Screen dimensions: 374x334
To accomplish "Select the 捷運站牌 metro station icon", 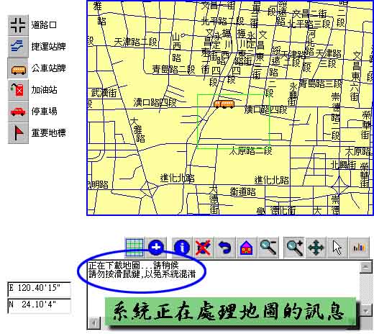I will [x=18, y=47].
